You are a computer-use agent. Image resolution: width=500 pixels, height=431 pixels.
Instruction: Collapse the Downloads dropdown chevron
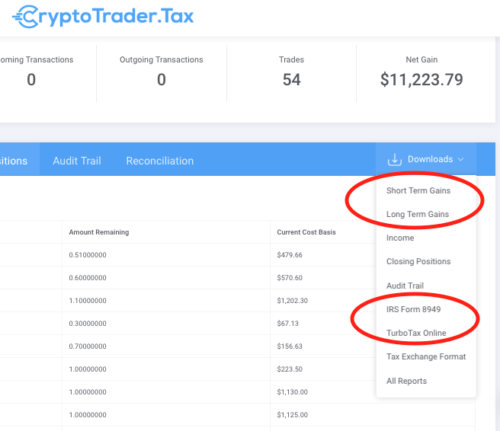(x=460, y=159)
